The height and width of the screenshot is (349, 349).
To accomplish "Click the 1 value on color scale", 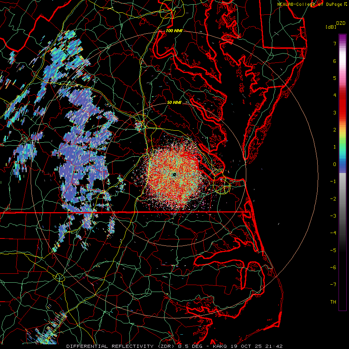I will pos(335,147).
